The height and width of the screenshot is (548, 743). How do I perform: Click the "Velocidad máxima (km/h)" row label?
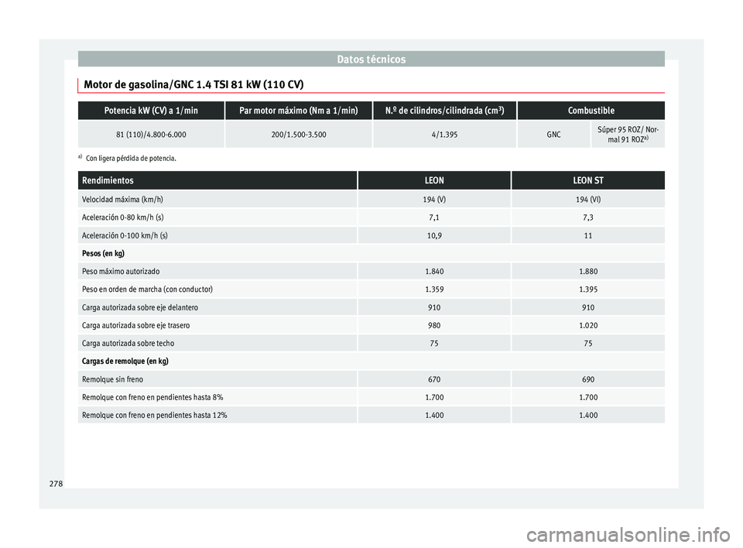point(122,200)
